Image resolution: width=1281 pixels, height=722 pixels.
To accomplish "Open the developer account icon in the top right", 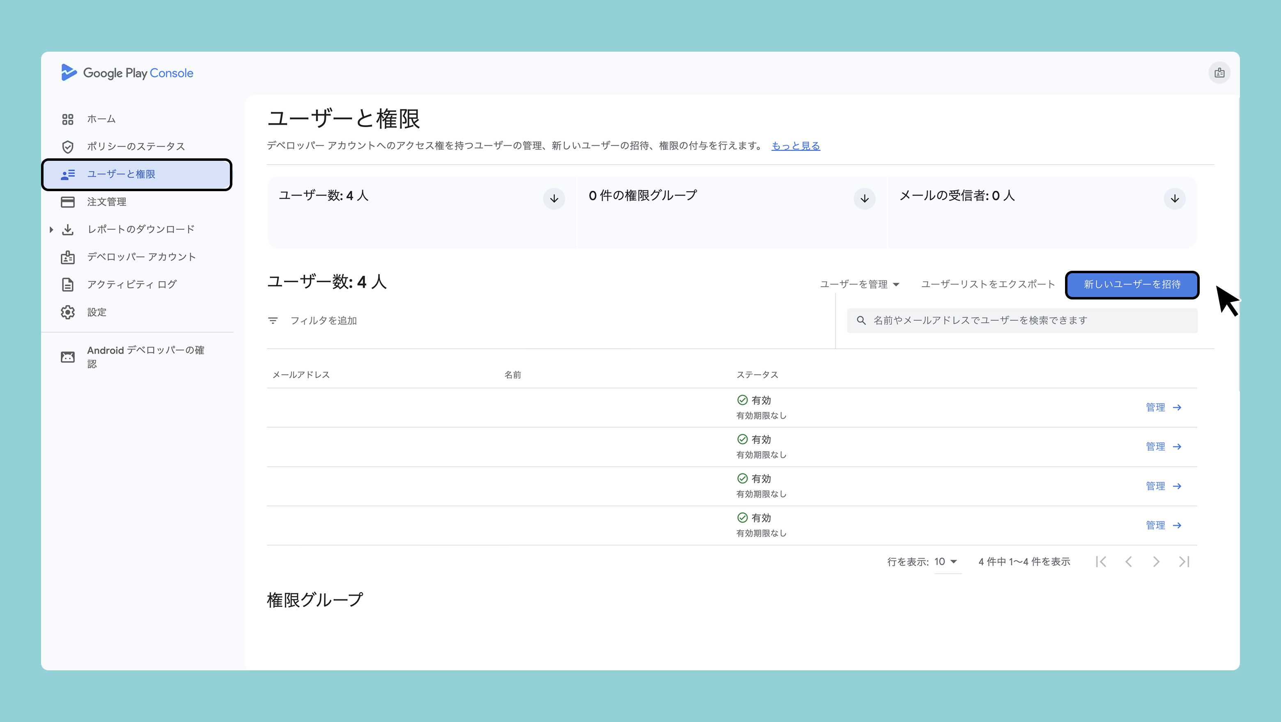I will [1219, 73].
